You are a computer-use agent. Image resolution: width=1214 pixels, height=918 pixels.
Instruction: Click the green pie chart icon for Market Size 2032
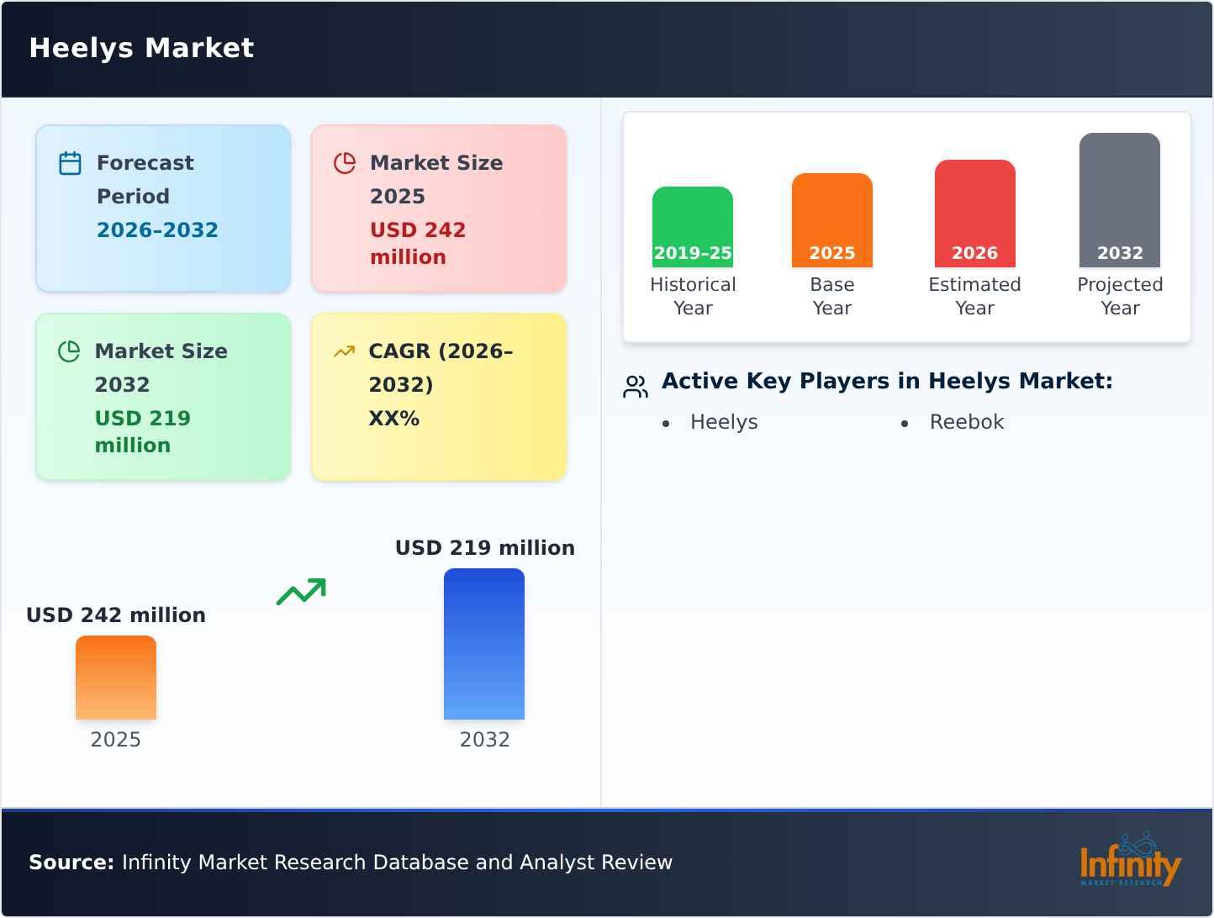click(69, 351)
